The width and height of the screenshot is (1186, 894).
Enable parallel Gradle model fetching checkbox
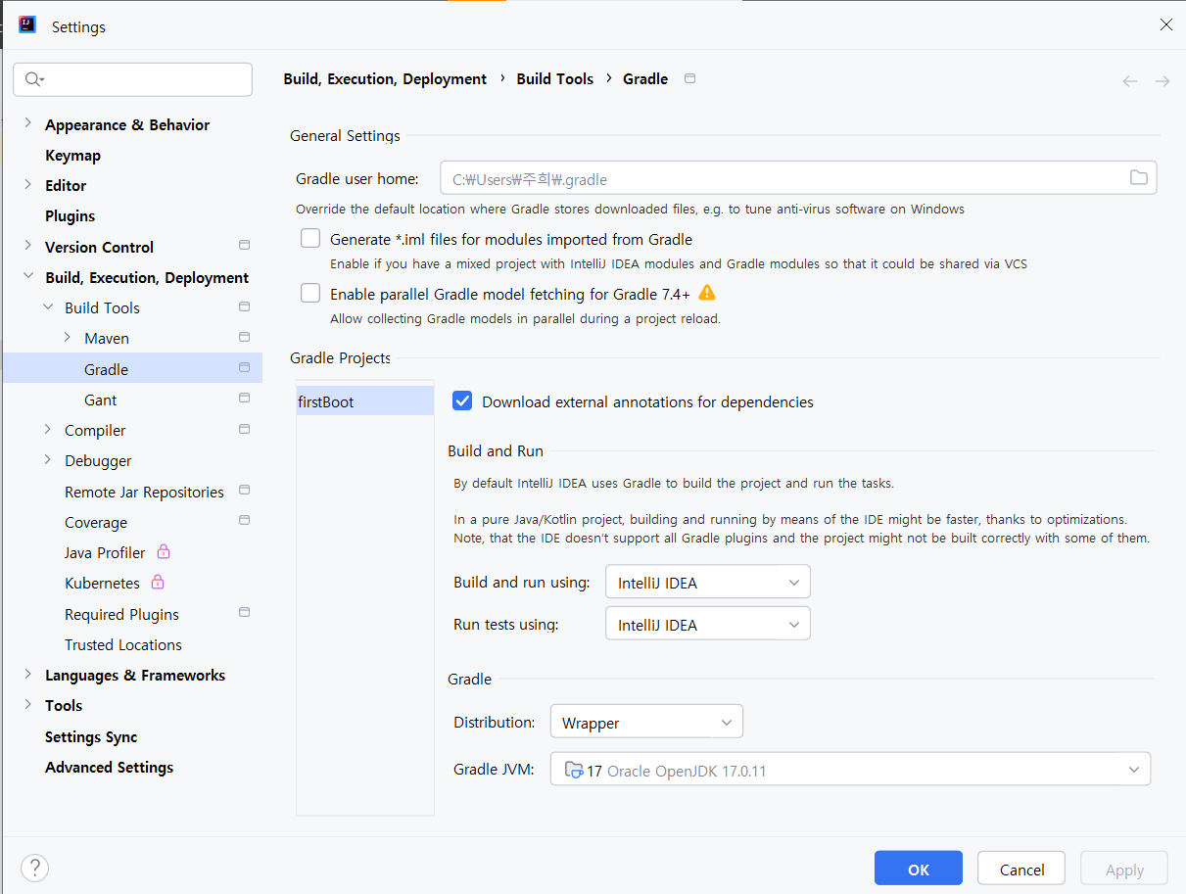pyautogui.click(x=310, y=293)
